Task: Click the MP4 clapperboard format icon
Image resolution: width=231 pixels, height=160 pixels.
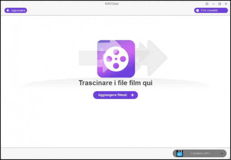Action: click(x=180, y=153)
